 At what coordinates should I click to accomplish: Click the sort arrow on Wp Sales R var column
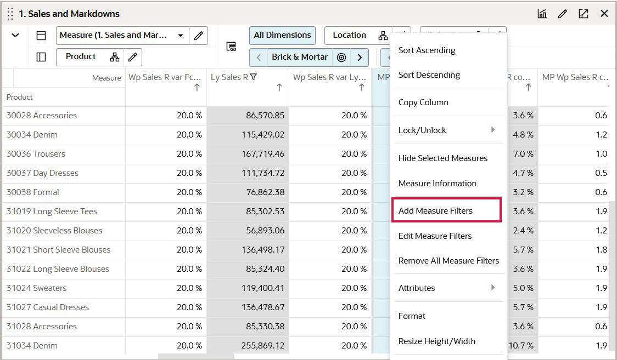coord(197,87)
